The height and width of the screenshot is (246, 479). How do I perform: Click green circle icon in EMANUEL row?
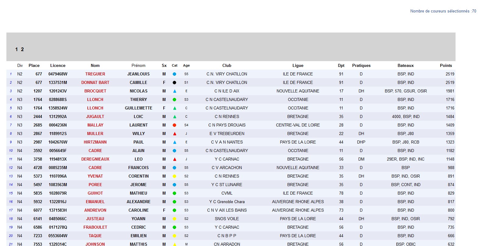coord(174,202)
